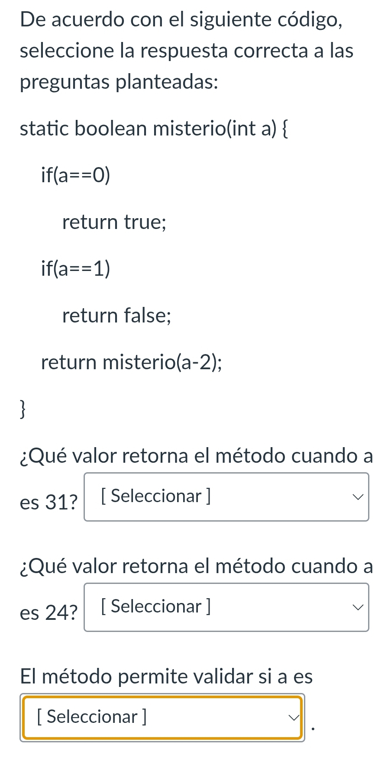Click the "static boolean misterio(int a) {" code line
This screenshot has width=375, height=780.
point(154,128)
